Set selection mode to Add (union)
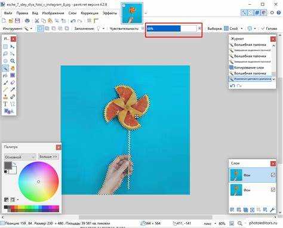 pos(47,29)
